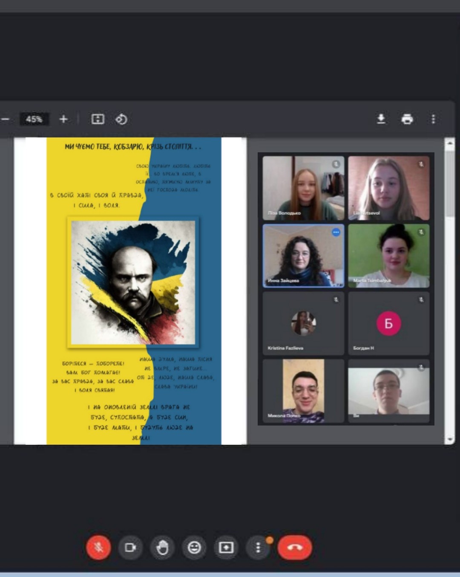Screen dimensions: 460x577
Task: Unmute the microphone in call controls
Action: (99, 547)
